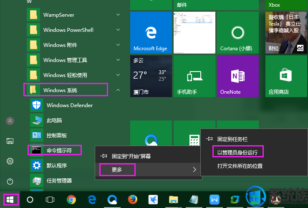308x208 pixels.
Task: Open the 财经 finance news tile
Action: (x=286, y=33)
